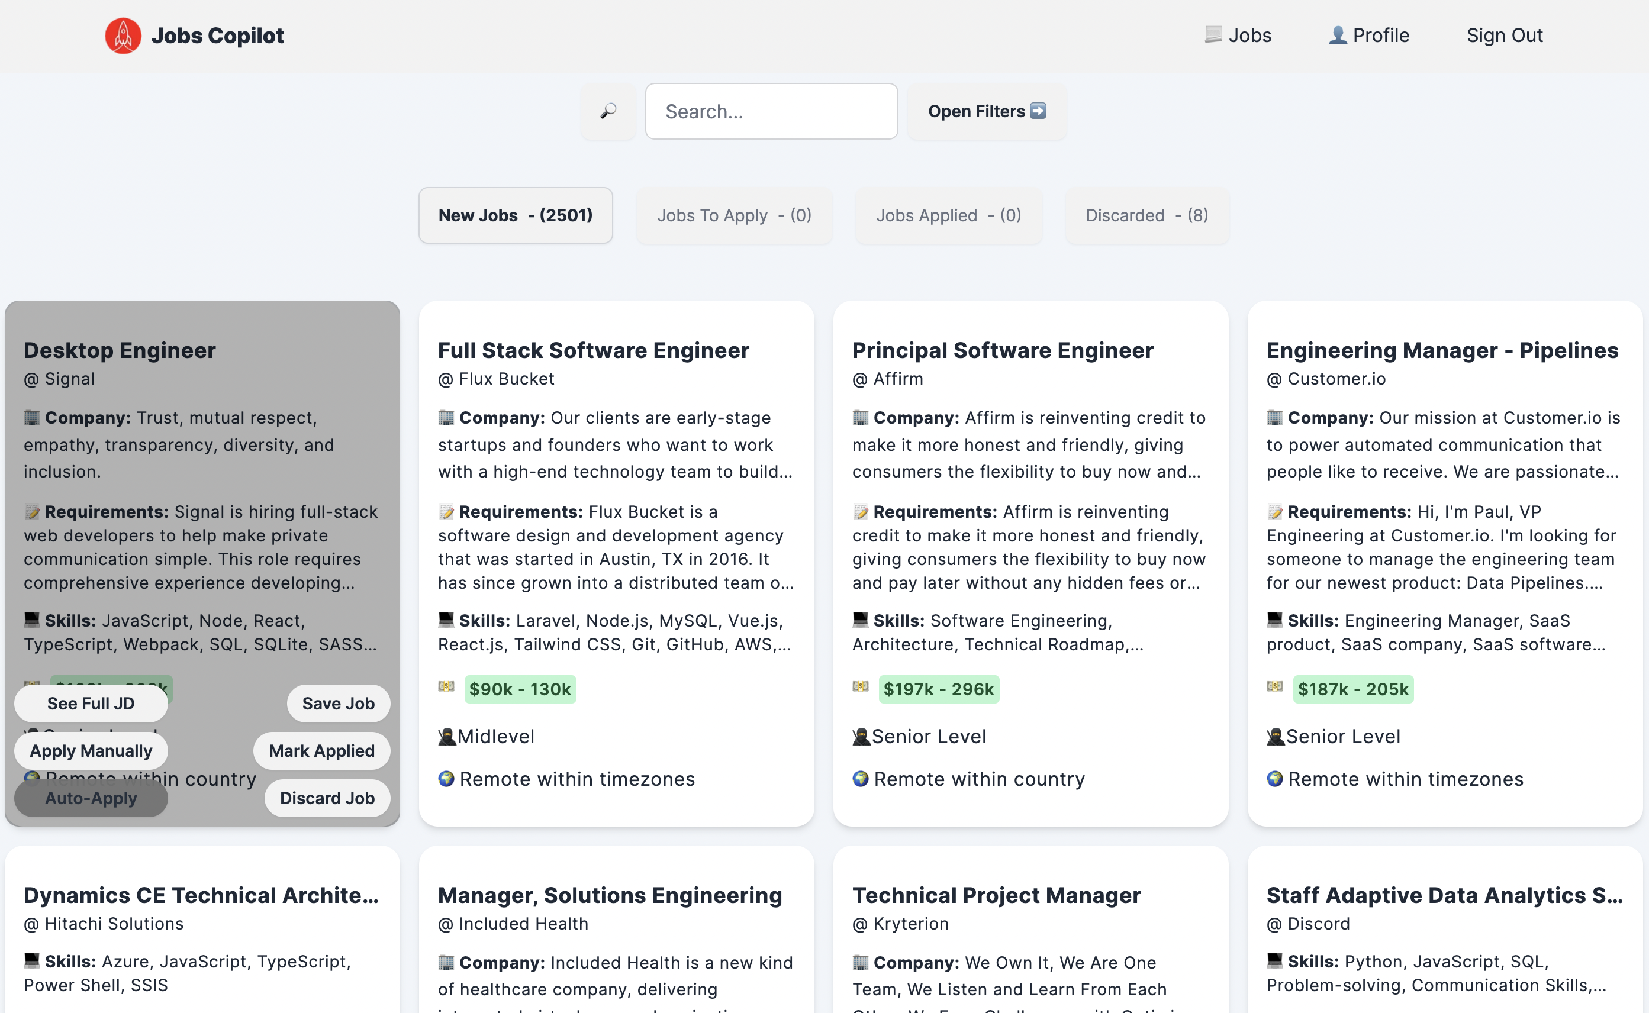Viewport: 1649px width, 1013px height.
Task: Click globe icon on Flux Bucket card
Action: click(446, 779)
